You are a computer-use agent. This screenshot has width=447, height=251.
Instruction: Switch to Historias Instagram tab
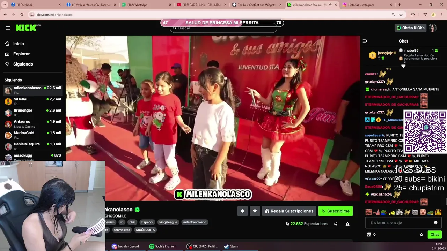(x=367, y=5)
